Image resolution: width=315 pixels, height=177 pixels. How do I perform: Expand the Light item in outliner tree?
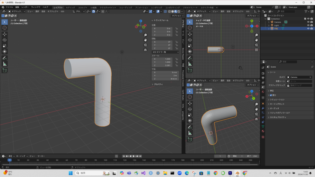[x=269, y=25]
